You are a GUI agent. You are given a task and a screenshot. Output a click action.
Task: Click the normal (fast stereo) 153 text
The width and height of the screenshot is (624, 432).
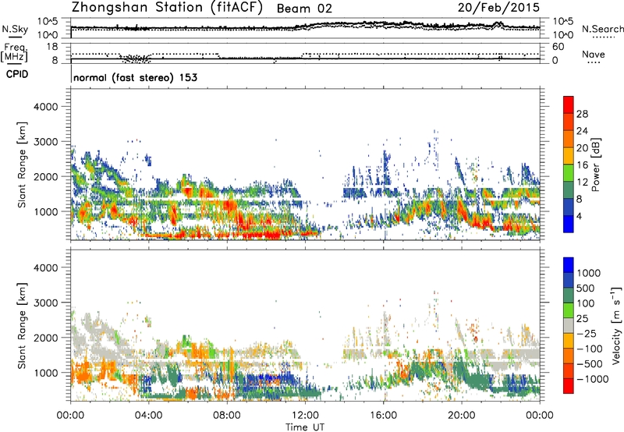(x=135, y=77)
